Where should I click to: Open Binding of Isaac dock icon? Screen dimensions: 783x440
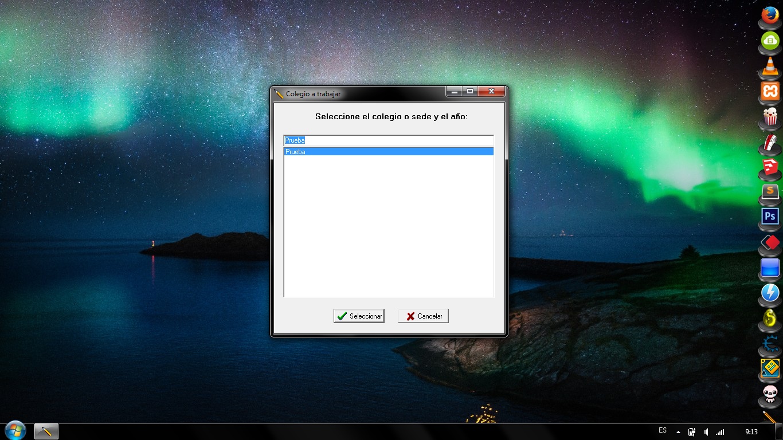coord(770,393)
